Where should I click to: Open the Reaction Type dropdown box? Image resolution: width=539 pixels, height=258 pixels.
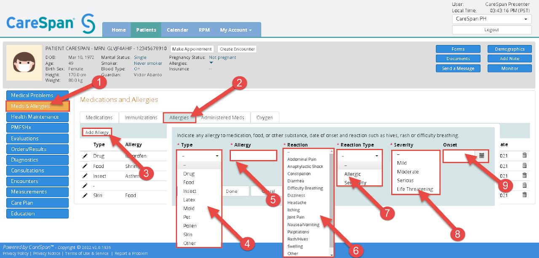pos(359,155)
